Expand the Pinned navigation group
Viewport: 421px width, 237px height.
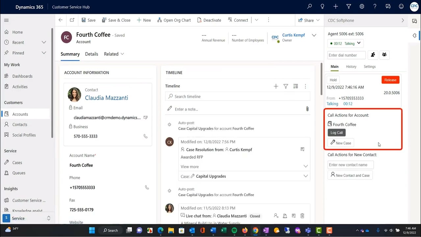(44, 53)
